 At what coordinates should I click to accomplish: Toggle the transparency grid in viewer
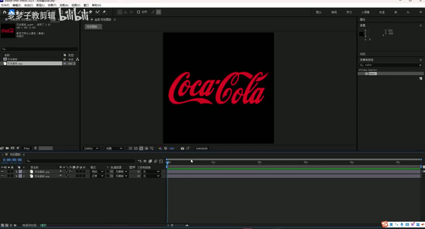136,148
